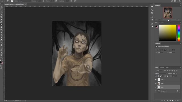Toggle pressure for opacity button
182x102 pixels.
pos(44,1)
